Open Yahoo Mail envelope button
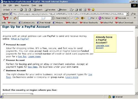Screen dimensions: 138x99 click(x=91, y=18)
